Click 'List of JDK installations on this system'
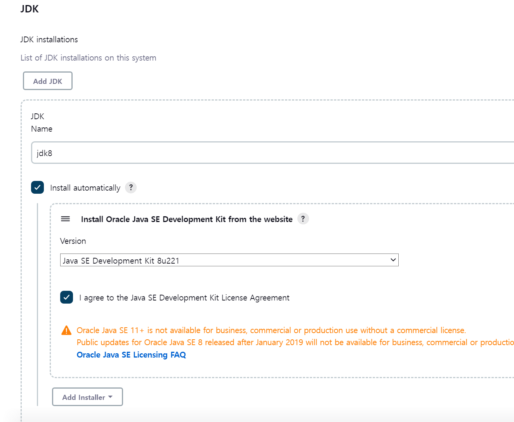Viewport: 514px width, 422px height. pos(89,58)
